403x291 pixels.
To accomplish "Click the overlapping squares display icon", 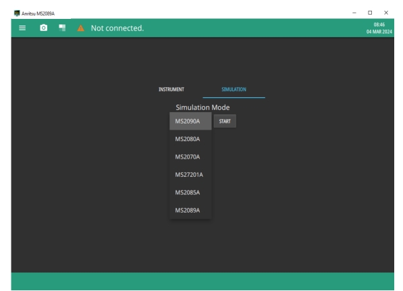I will (x=62, y=28).
